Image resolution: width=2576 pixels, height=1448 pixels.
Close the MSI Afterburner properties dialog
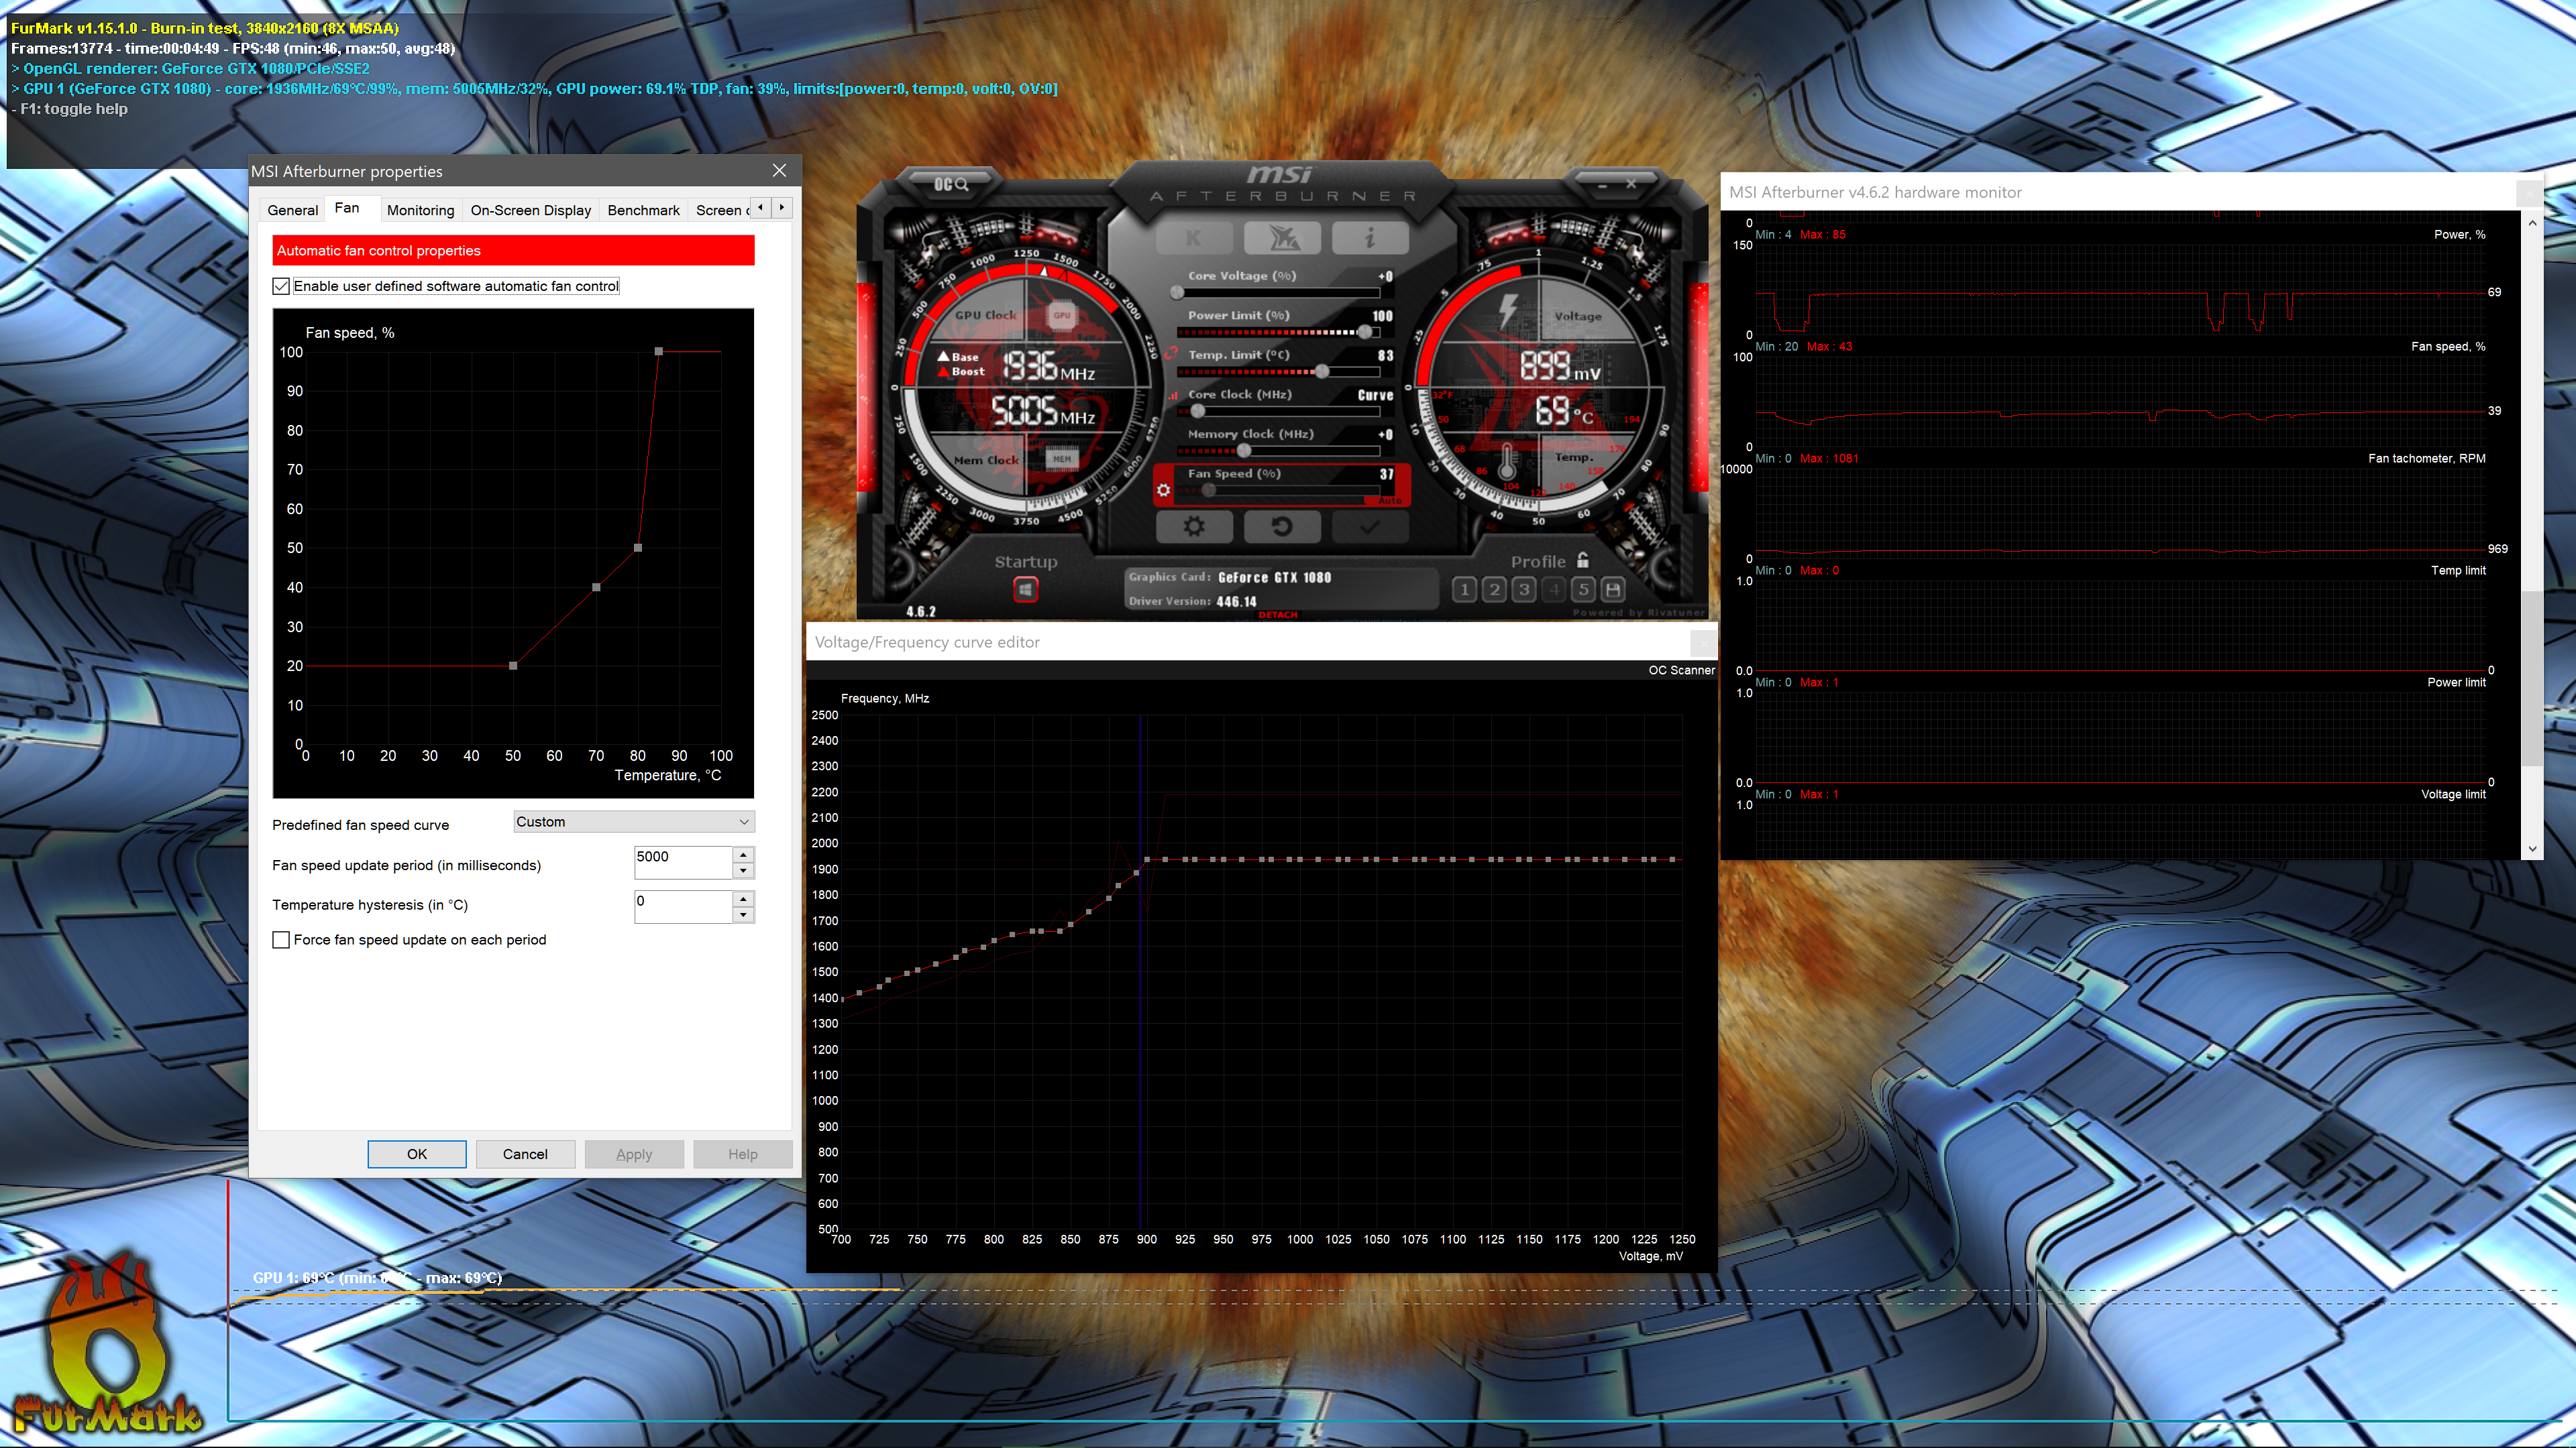point(780,171)
